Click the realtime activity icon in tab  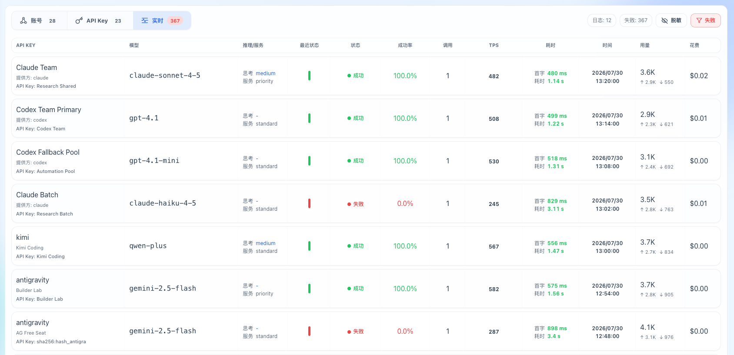pyautogui.click(x=145, y=20)
